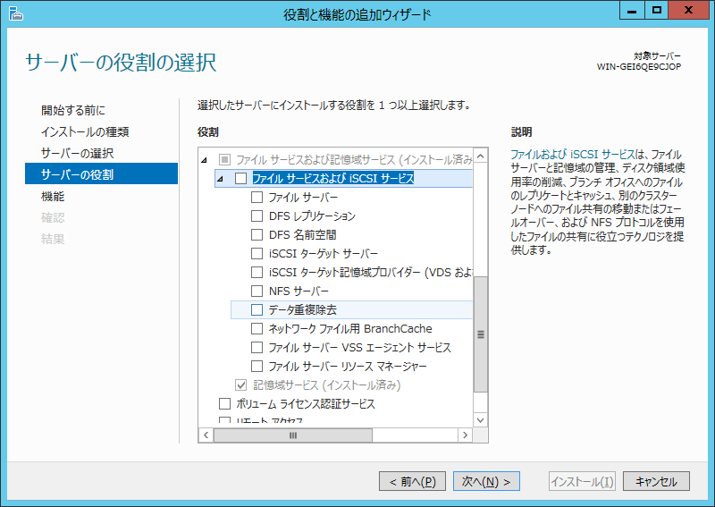Click the horizontal scrollbar thumb below roles
The image size is (715, 507).
point(291,435)
